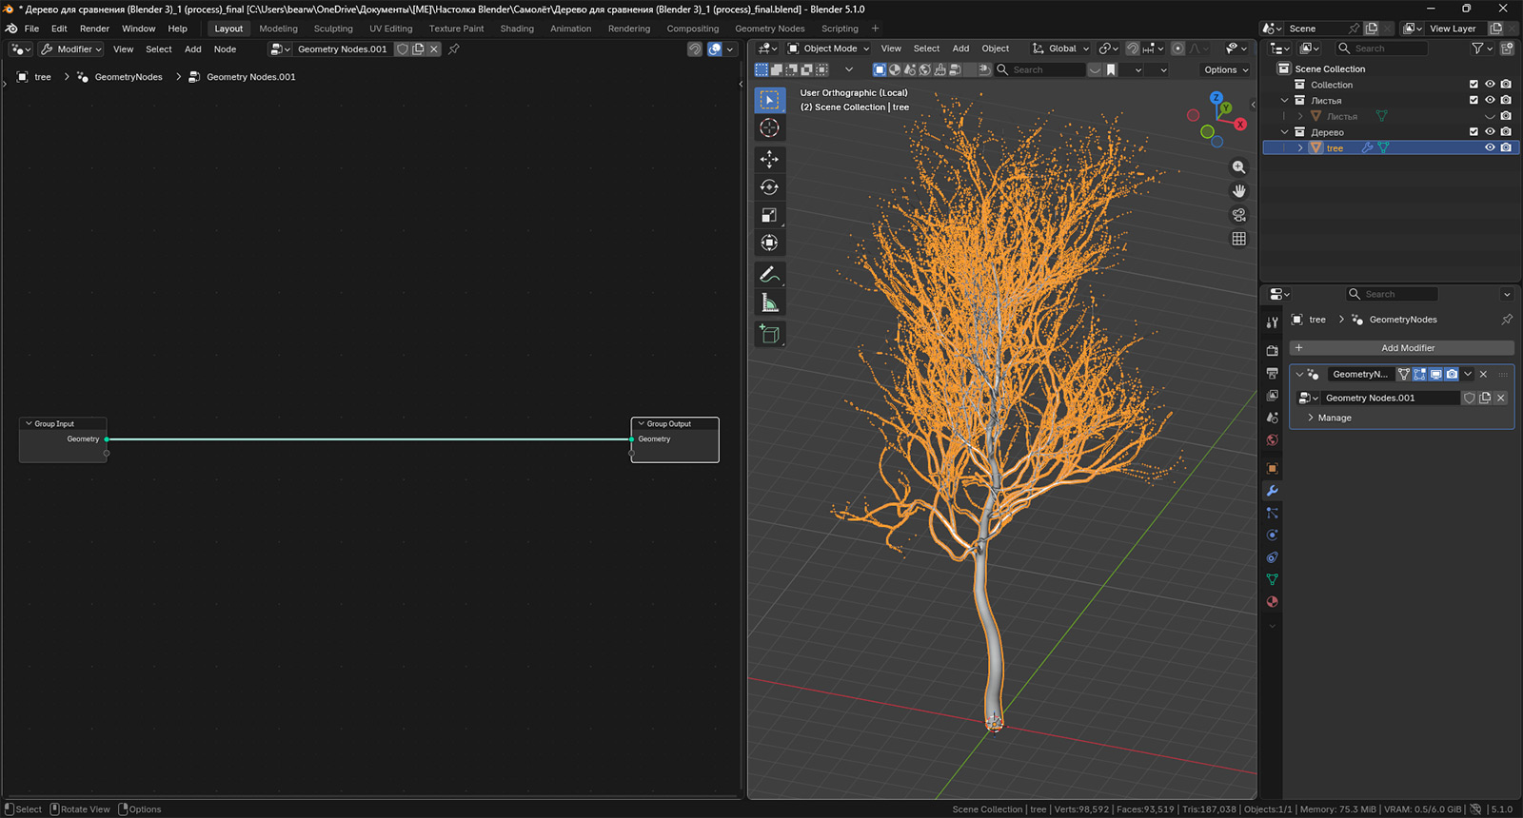The image size is (1523, 818).
Task: Toggle camera view in the viewport
Action: (1238, 215)
